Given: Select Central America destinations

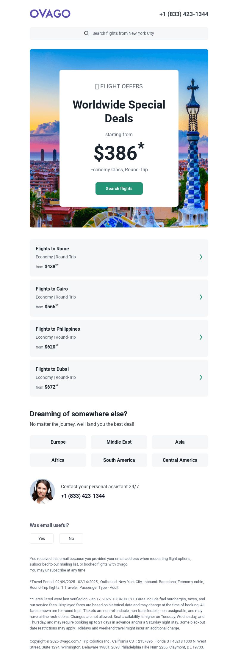Looking at the screenshot, I should [x=180, y=460].
